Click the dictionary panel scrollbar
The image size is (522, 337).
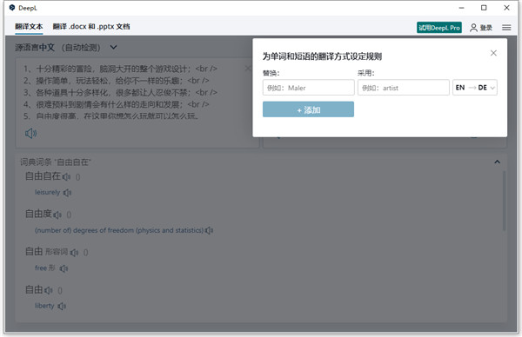pos(504,201)
